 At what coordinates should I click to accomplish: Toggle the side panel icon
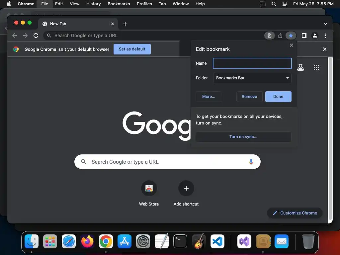(x=304, y=36)
